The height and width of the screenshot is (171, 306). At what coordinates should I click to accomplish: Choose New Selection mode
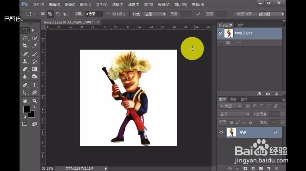tap(43, 14)
